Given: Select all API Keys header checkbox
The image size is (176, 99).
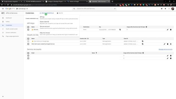Looking at the screenshot, I should click(28, 27).
